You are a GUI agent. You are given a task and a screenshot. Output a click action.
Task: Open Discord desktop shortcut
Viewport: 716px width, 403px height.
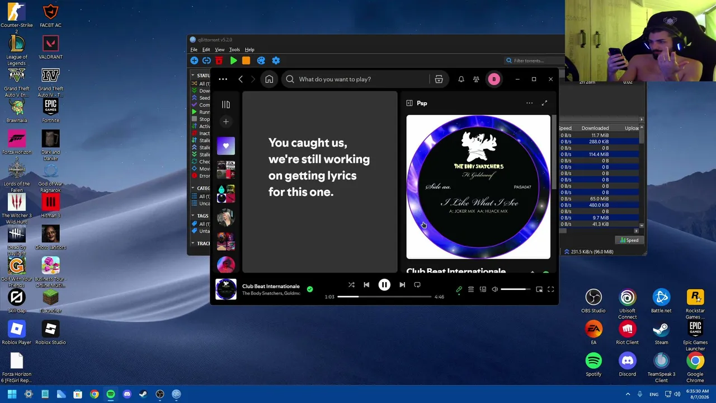[x=628, y=364]
